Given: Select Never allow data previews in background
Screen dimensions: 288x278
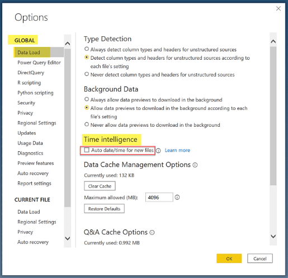Looking at the screenshot, I should (87, 124).
